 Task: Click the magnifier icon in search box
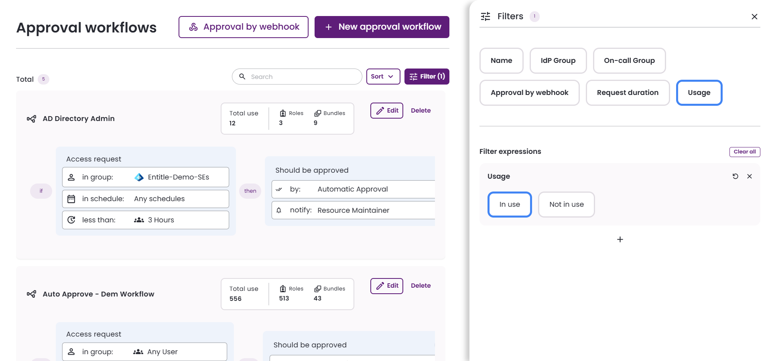[x=242, y=77]
